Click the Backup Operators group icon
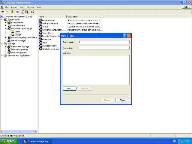Image resolution: width=192 pixels, height=144 pixels. 40,23
